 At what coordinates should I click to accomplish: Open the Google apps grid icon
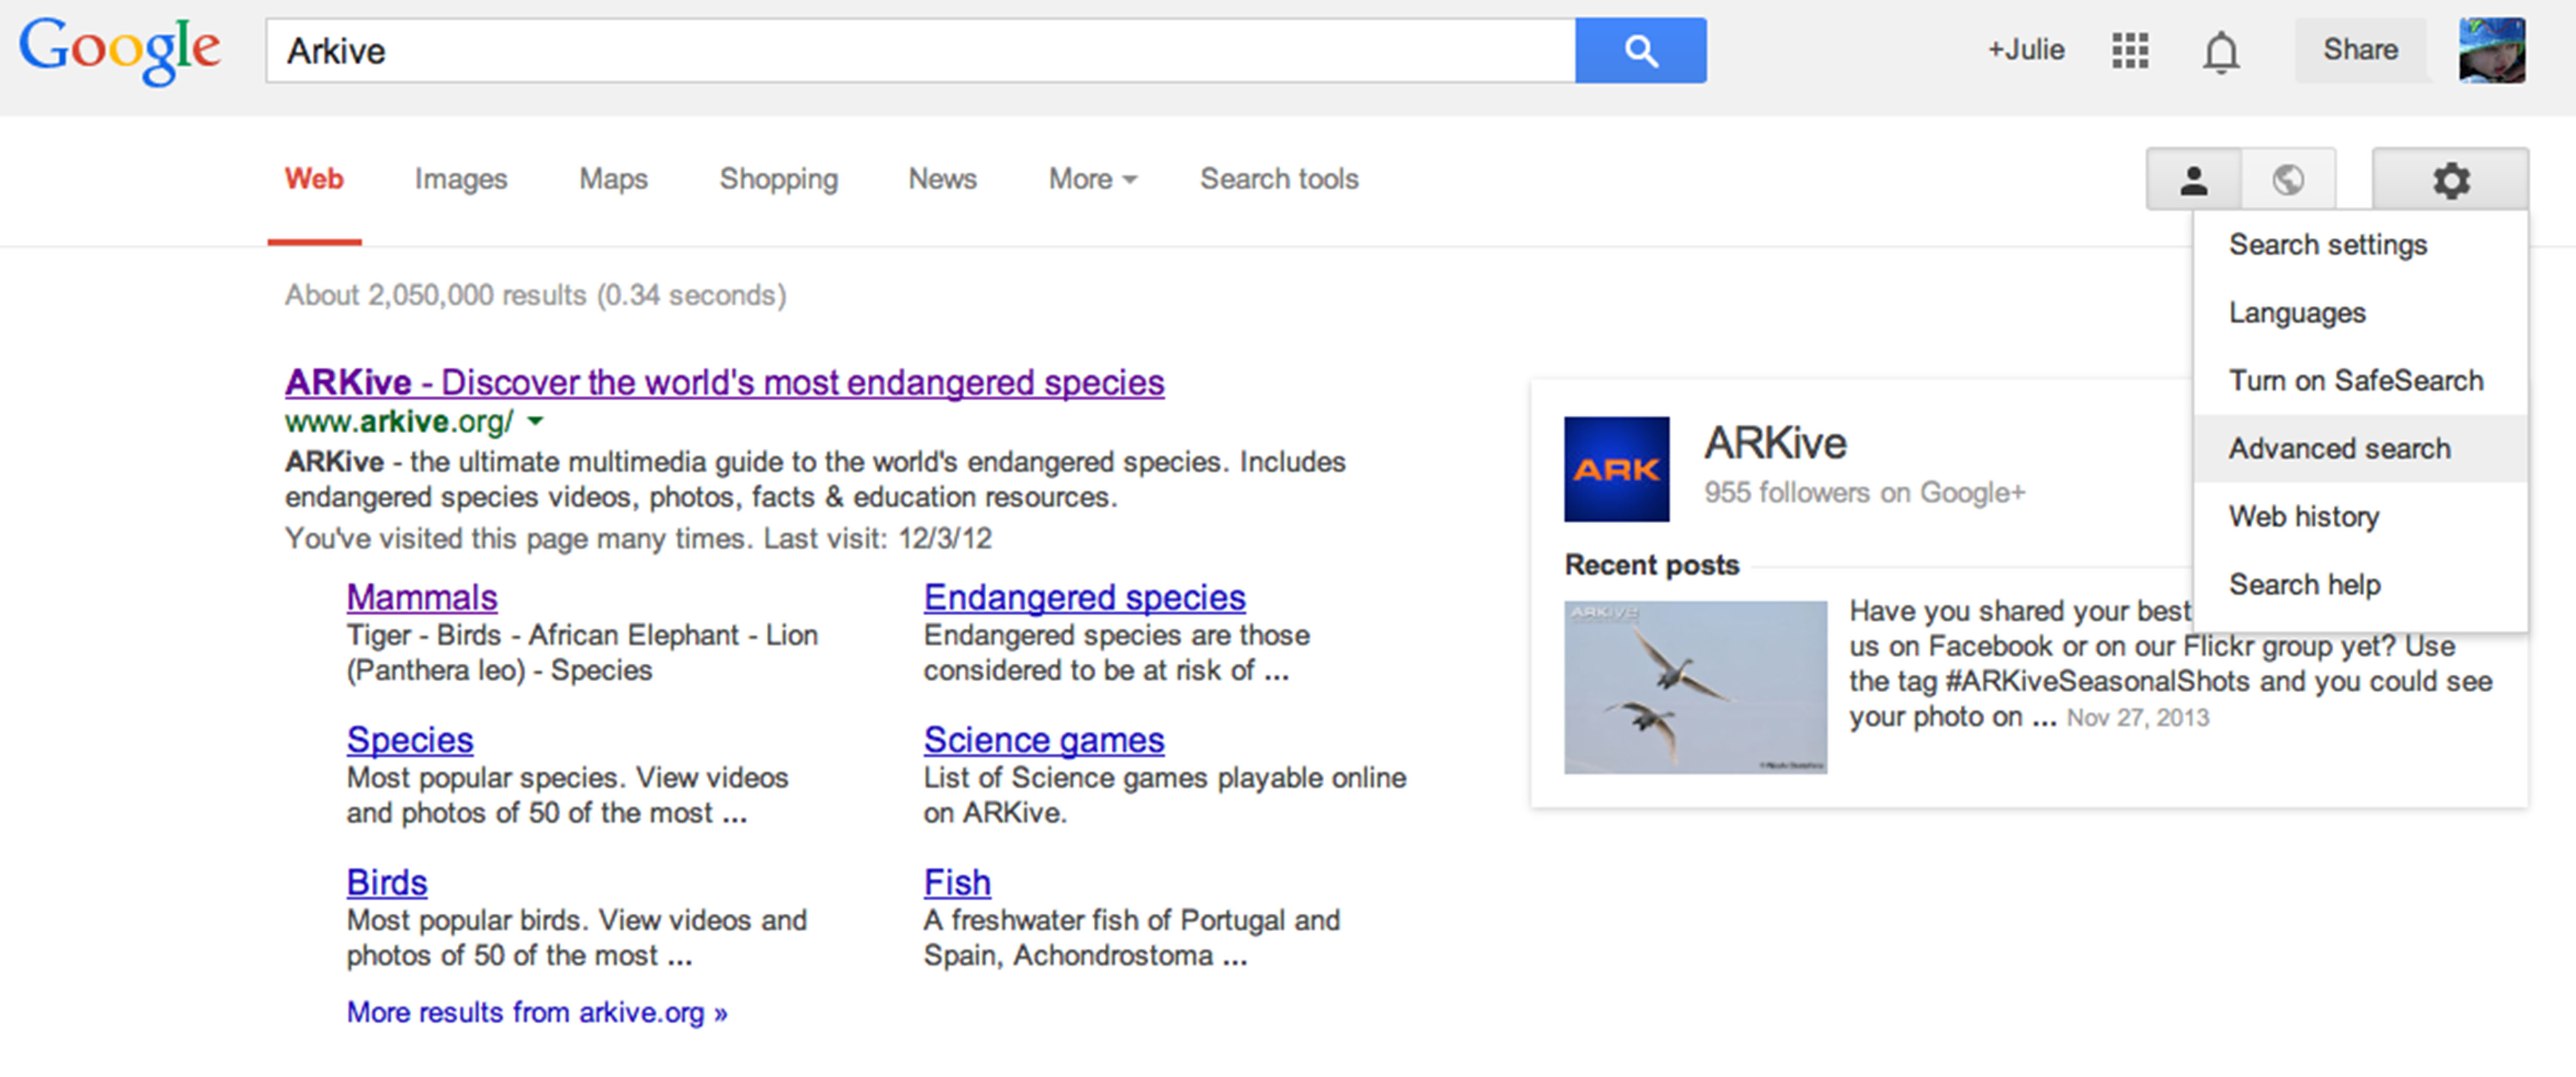pos(2129,50)
